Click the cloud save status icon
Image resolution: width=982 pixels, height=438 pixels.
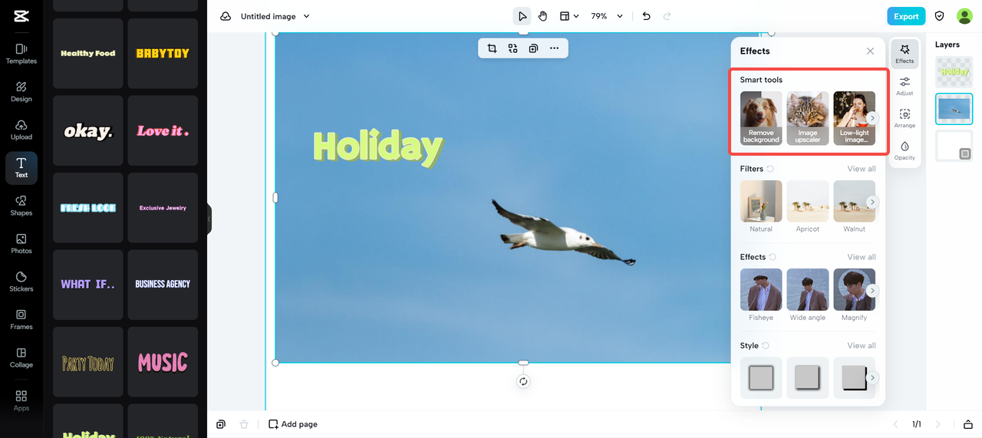pyautogui.click(x=226, y=16)
